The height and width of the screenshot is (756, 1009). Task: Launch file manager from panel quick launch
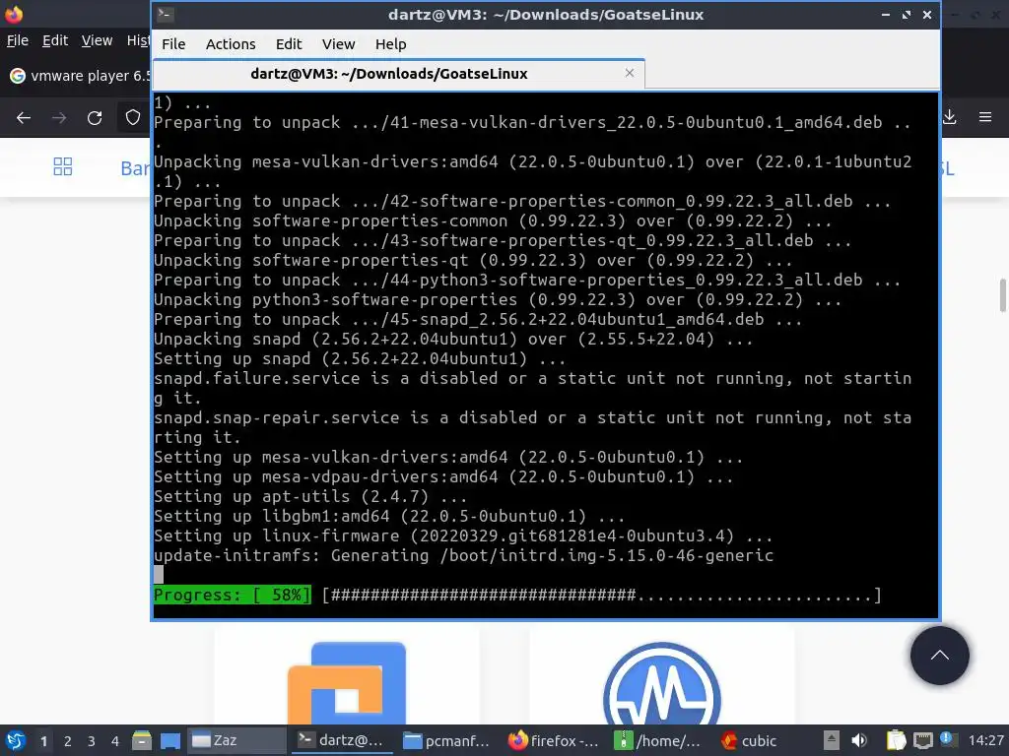[142, 740]
